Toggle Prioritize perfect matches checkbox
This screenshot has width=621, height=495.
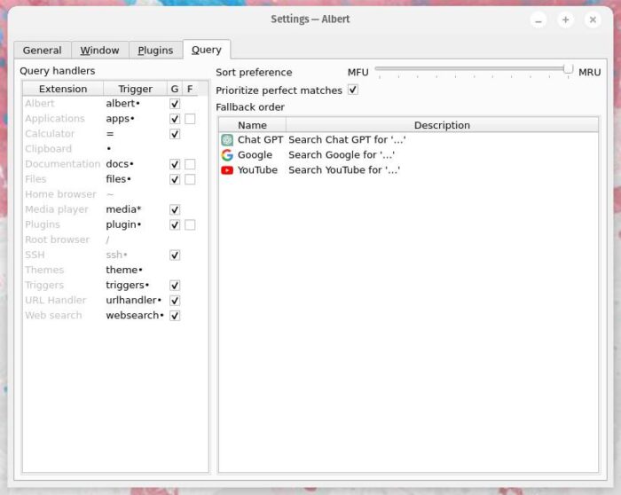(x=353, y=90)
